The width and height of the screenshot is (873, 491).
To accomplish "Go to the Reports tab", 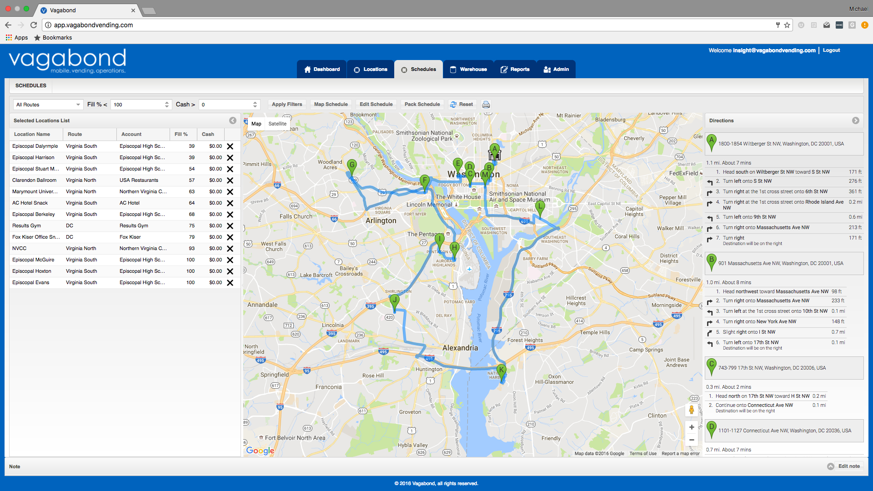I will click(x=515, y=69).
